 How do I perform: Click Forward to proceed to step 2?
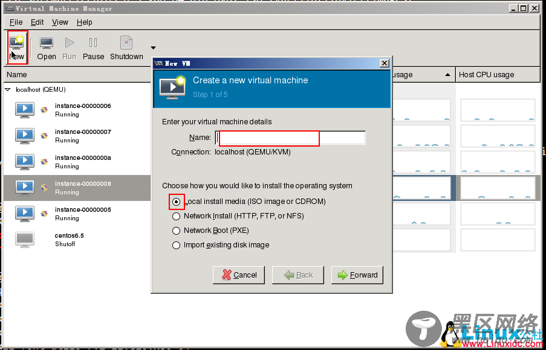tap(357, 275)
